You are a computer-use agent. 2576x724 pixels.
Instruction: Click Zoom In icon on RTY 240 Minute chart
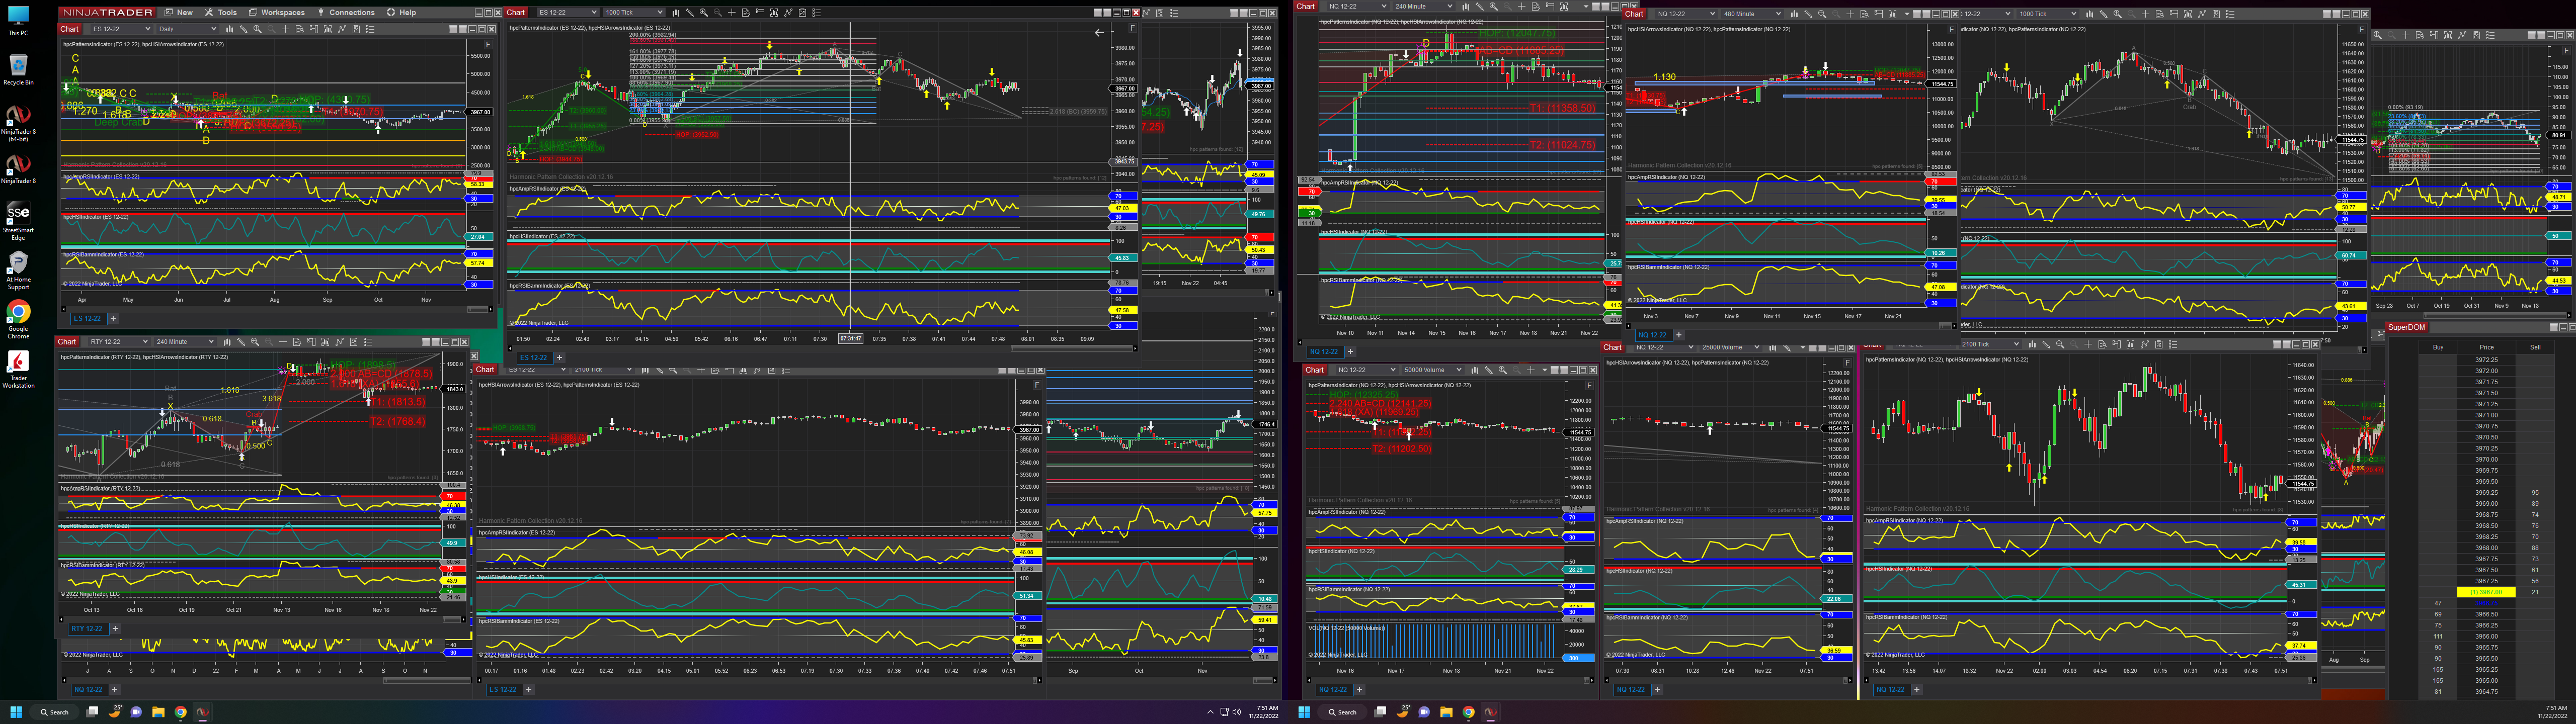(x=255, y=342)
